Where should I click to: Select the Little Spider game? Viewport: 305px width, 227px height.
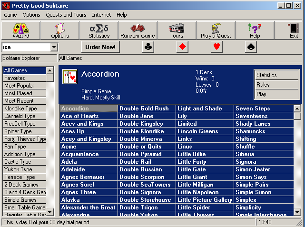coord(205,207)
